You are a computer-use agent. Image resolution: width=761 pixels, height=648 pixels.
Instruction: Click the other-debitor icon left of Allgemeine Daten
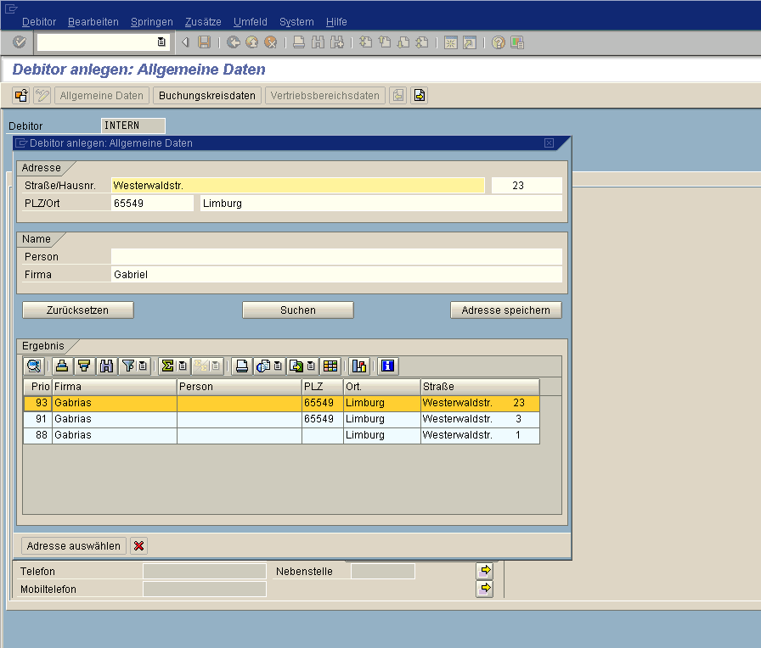pos(21,96)
